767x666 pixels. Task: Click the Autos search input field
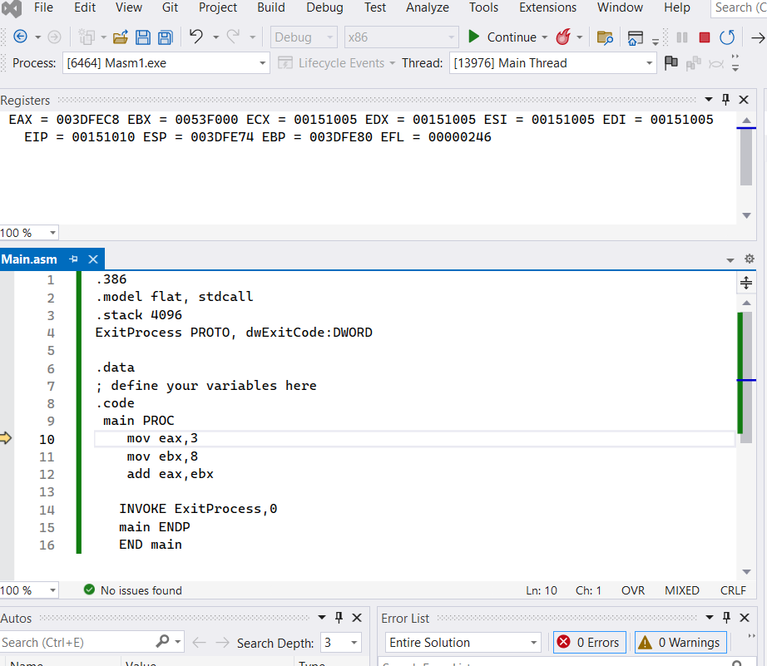(77, 643)
